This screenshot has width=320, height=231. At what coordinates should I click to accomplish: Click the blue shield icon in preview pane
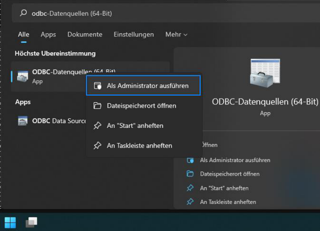190,160
